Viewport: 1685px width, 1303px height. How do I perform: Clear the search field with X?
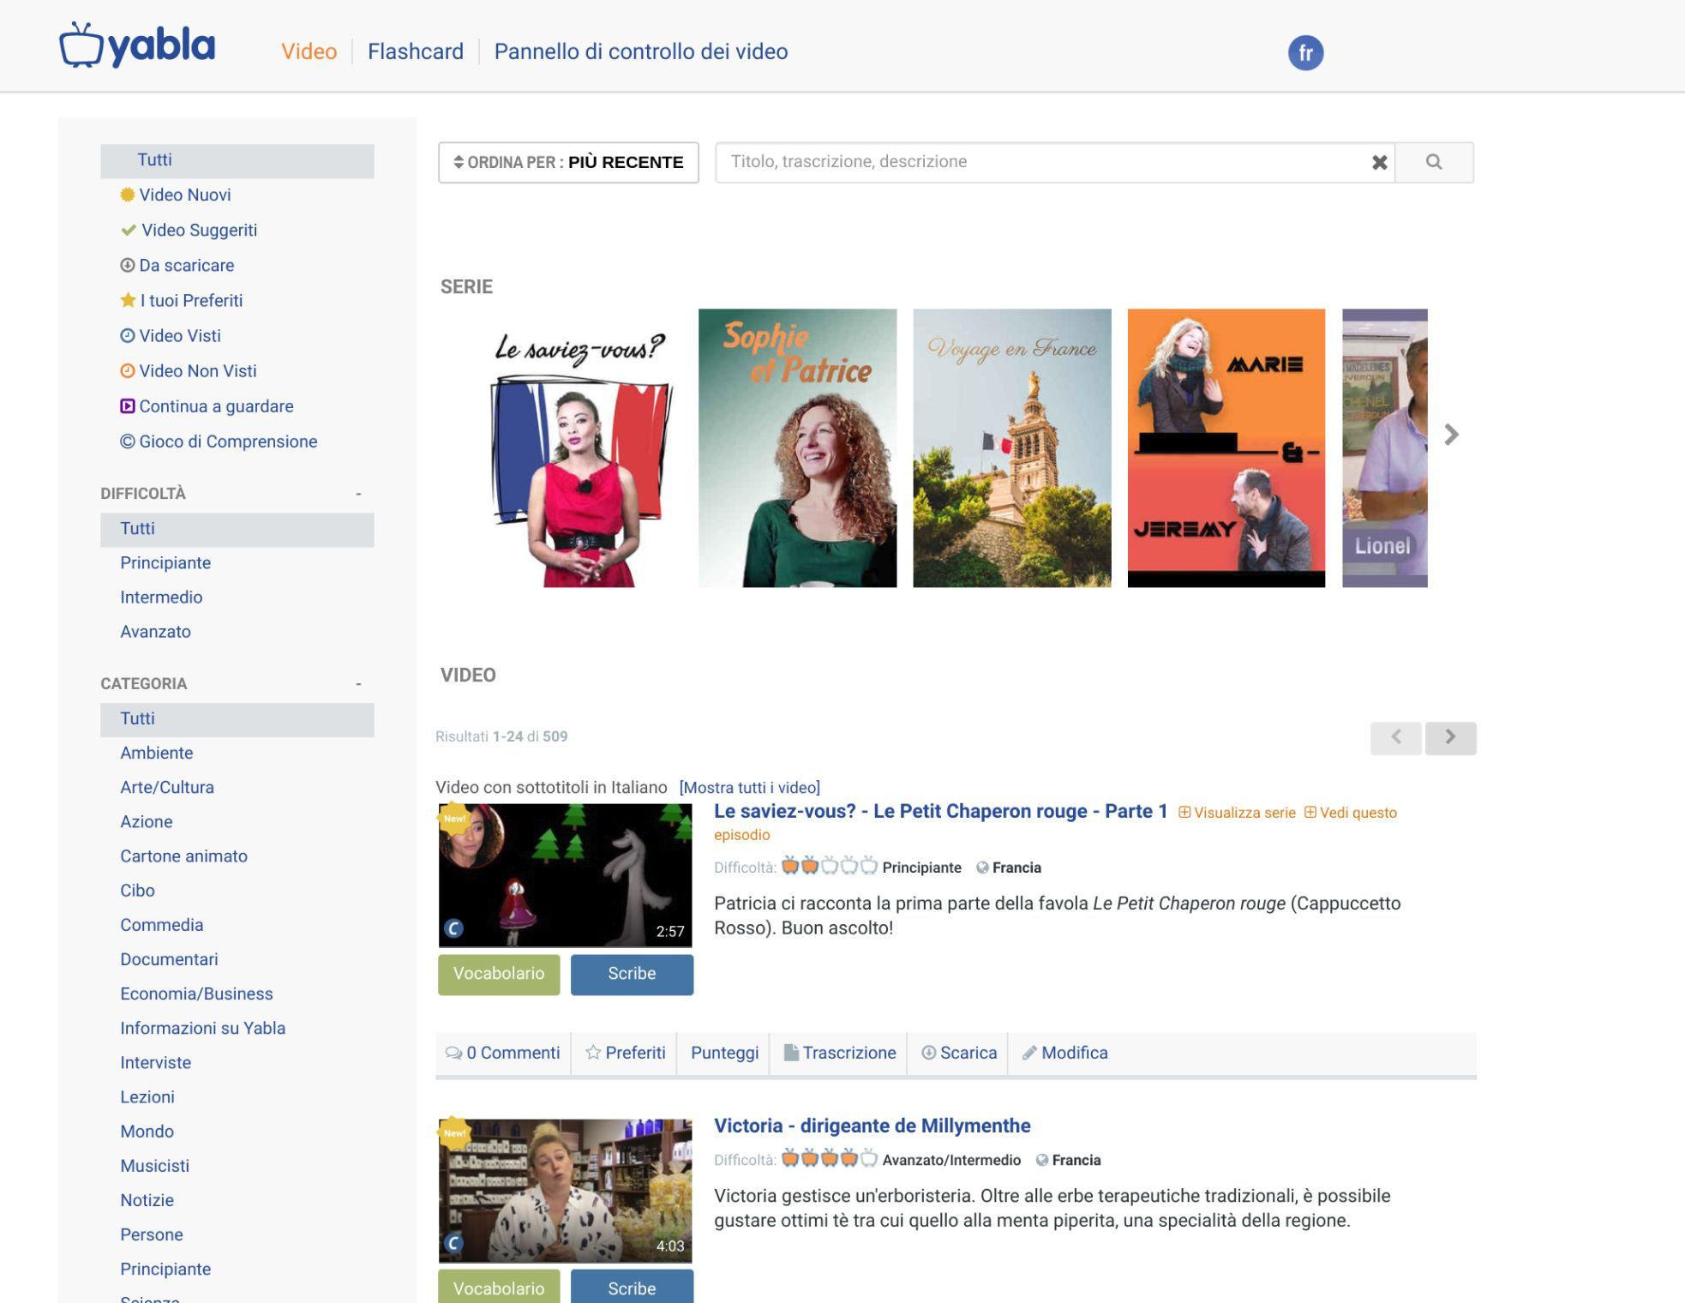1378,162
